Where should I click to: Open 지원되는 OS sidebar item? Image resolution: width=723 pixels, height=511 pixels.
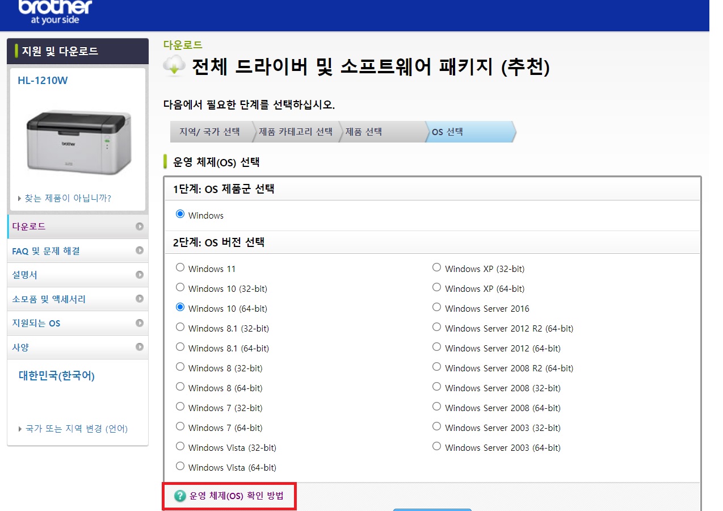[x=78, y=323]
